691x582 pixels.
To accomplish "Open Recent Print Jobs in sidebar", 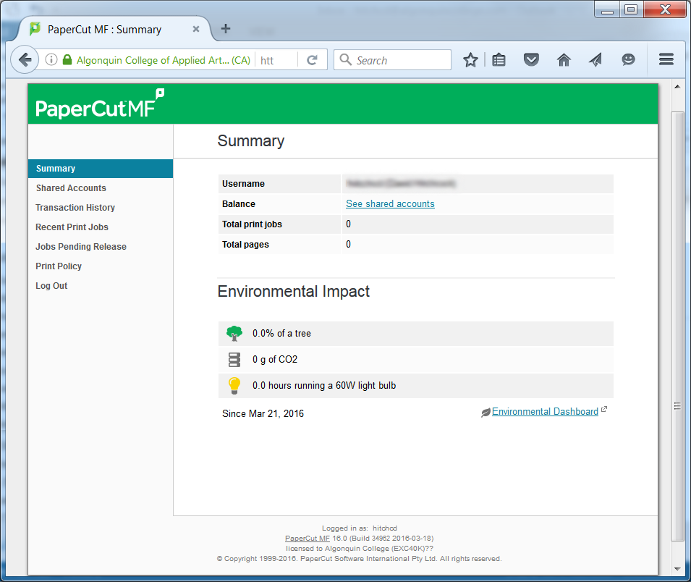I will click(x=72, y=227).
